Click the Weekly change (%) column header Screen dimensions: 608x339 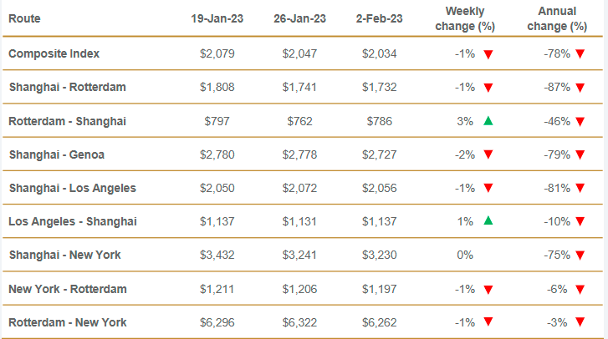[x=465, y=18]
